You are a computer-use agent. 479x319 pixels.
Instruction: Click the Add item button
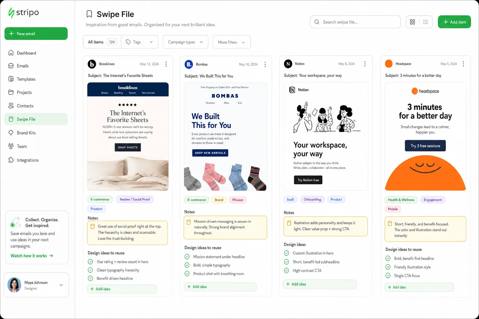pos(454,22)
